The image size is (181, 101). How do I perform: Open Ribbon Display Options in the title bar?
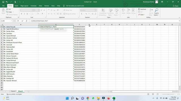click(162, 2)
